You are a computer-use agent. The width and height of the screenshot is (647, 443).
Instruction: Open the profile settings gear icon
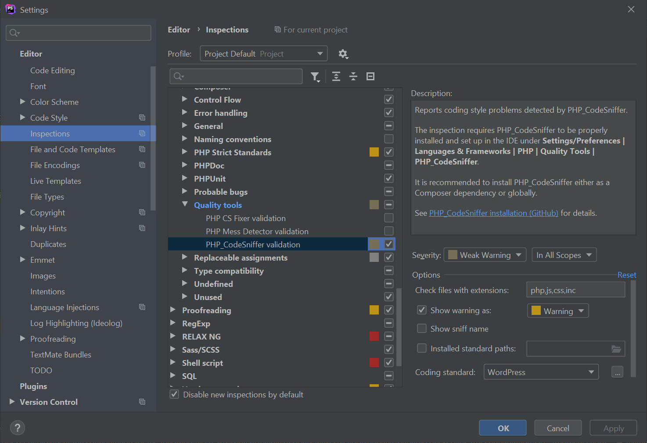click(343, 54)
